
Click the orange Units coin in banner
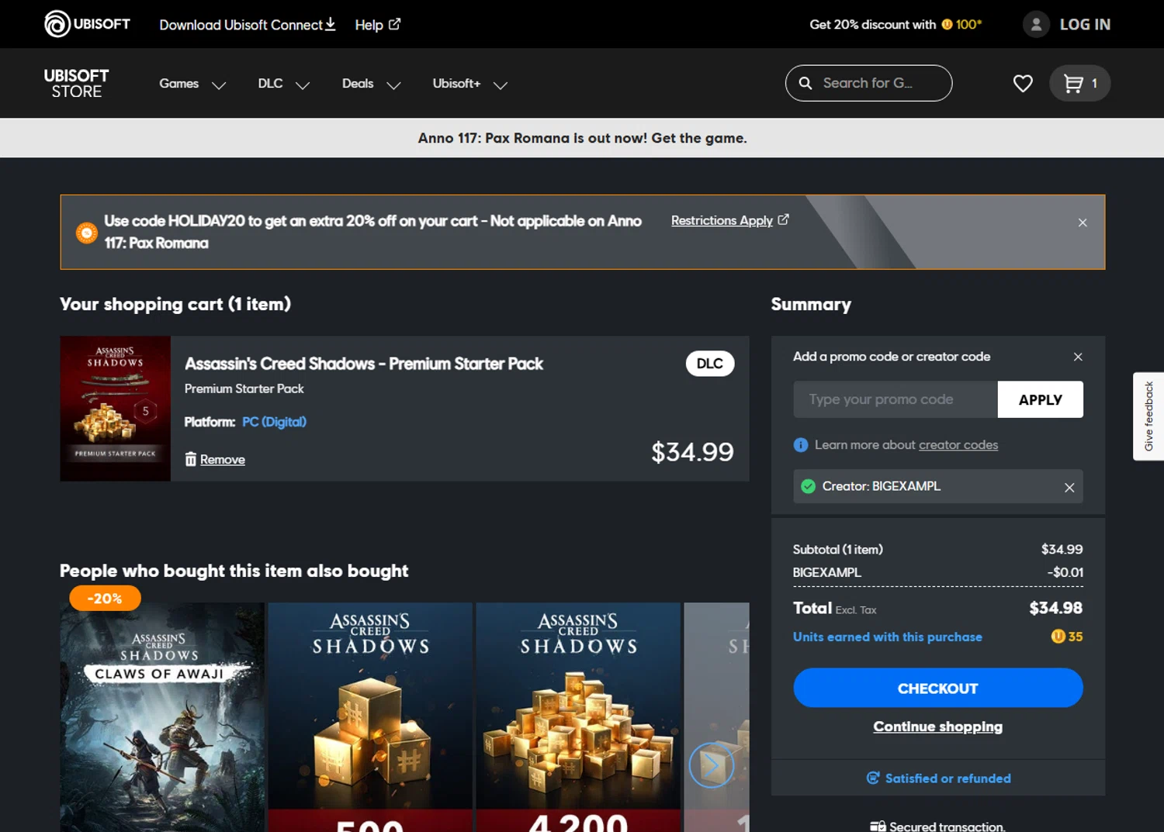pyautogui.click(x=86, y=232)
